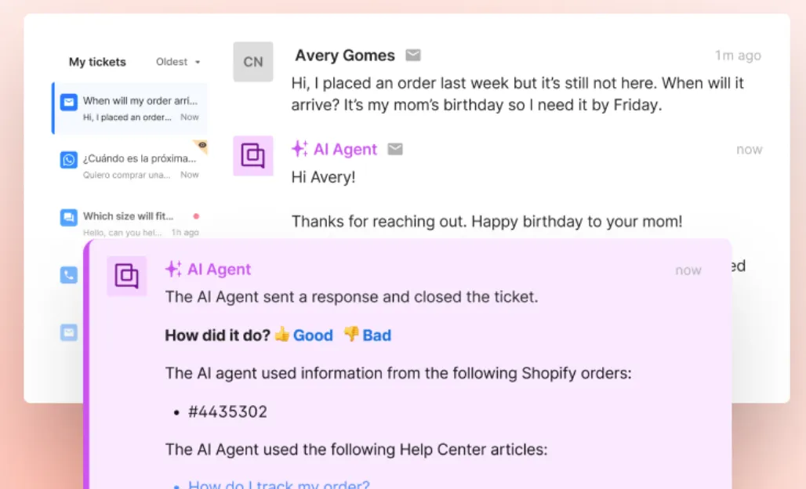Click the unread red dot on size ticket
Image resolution: width=806 pixels, height=489 pixels.
tap(196, 216)
